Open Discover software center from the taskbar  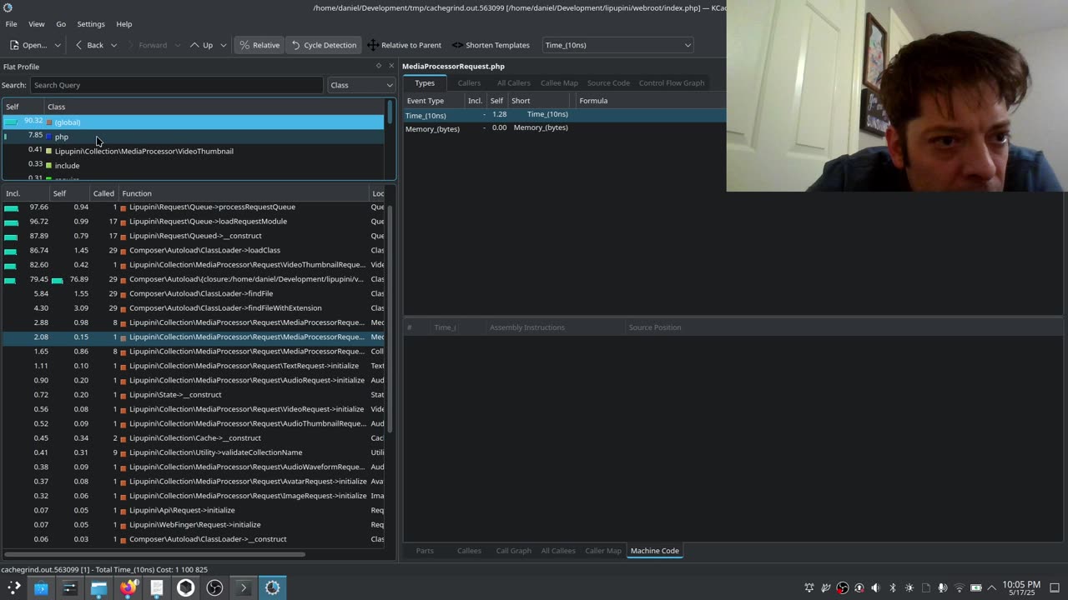coord(41,587)
